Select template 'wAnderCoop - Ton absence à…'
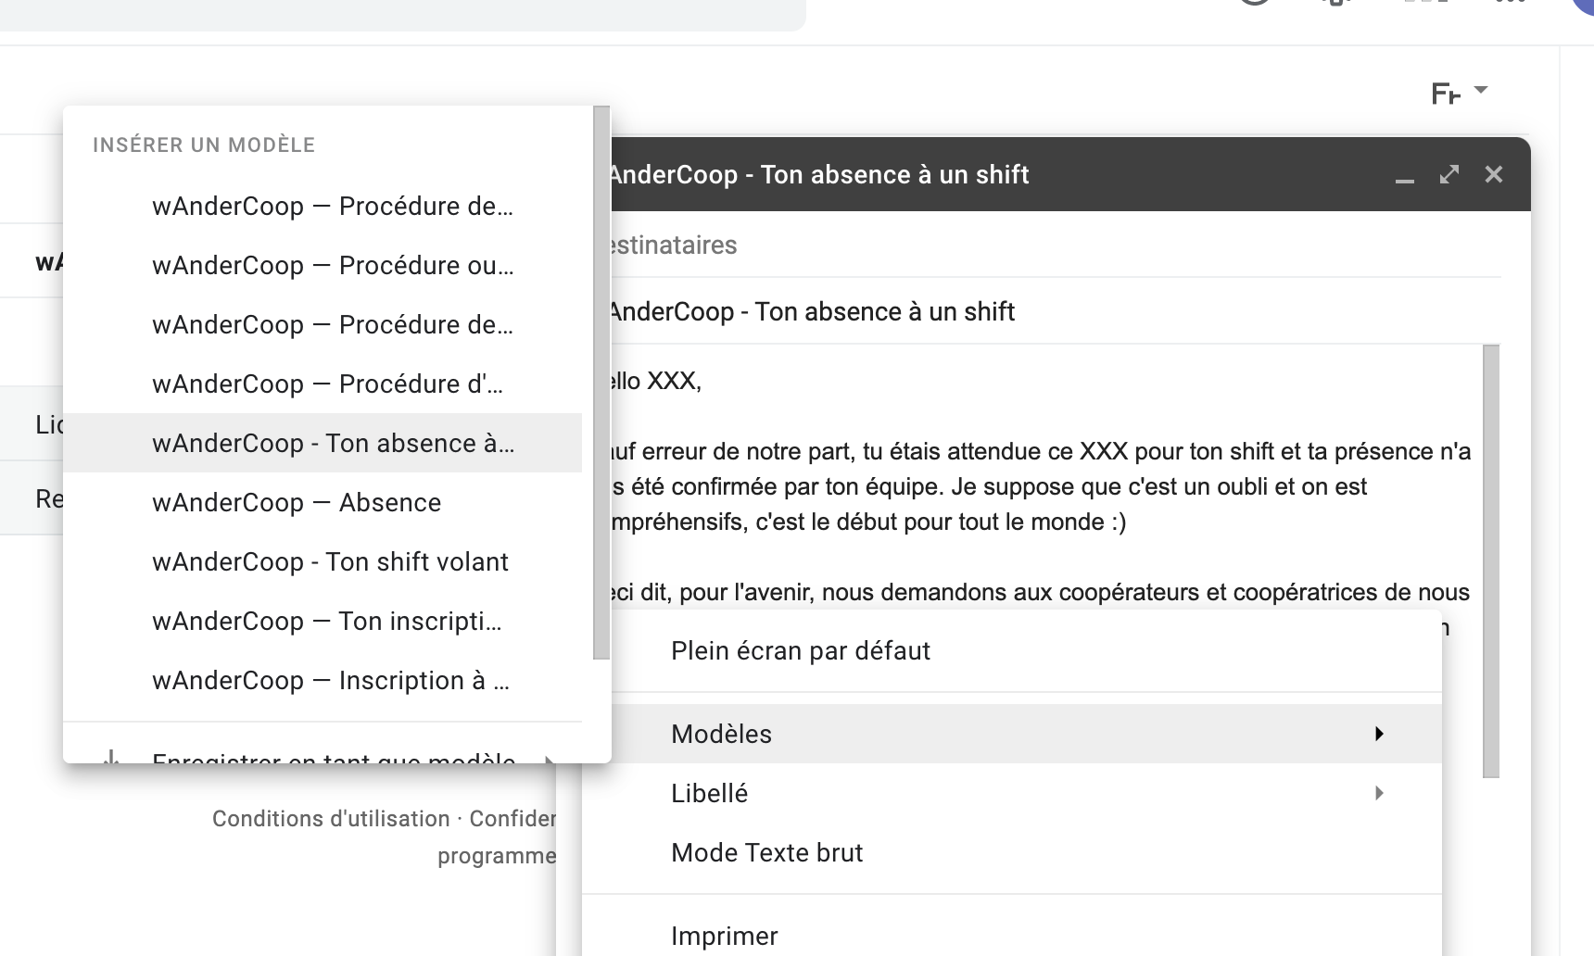Screen dimensions: 1594x956 [x=323, y=443]
